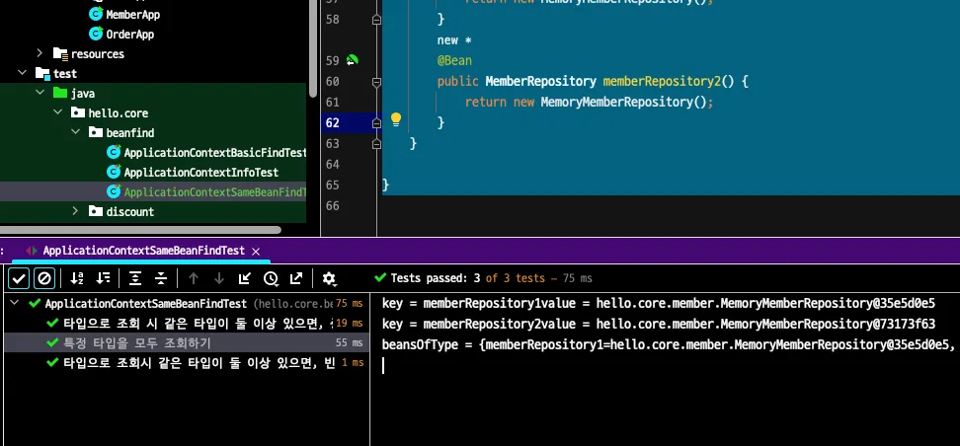
Task: Sort tests by duration icon
Action: tap(103, 278)
